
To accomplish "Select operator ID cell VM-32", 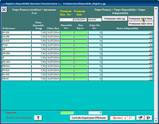I will pos(17,79).
